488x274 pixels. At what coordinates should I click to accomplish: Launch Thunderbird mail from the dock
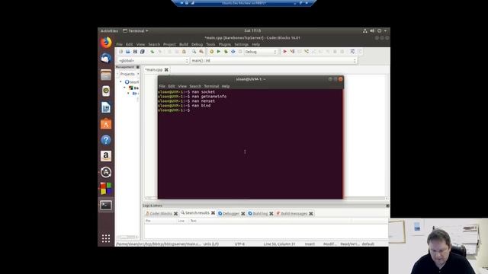(106, 58)
